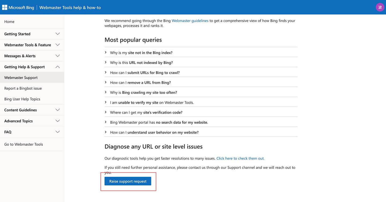This screenshot has width=386, height=202.
Task: Expand 'Why is my site not in the Bing index?'
Action: click(x=201, y=53)
